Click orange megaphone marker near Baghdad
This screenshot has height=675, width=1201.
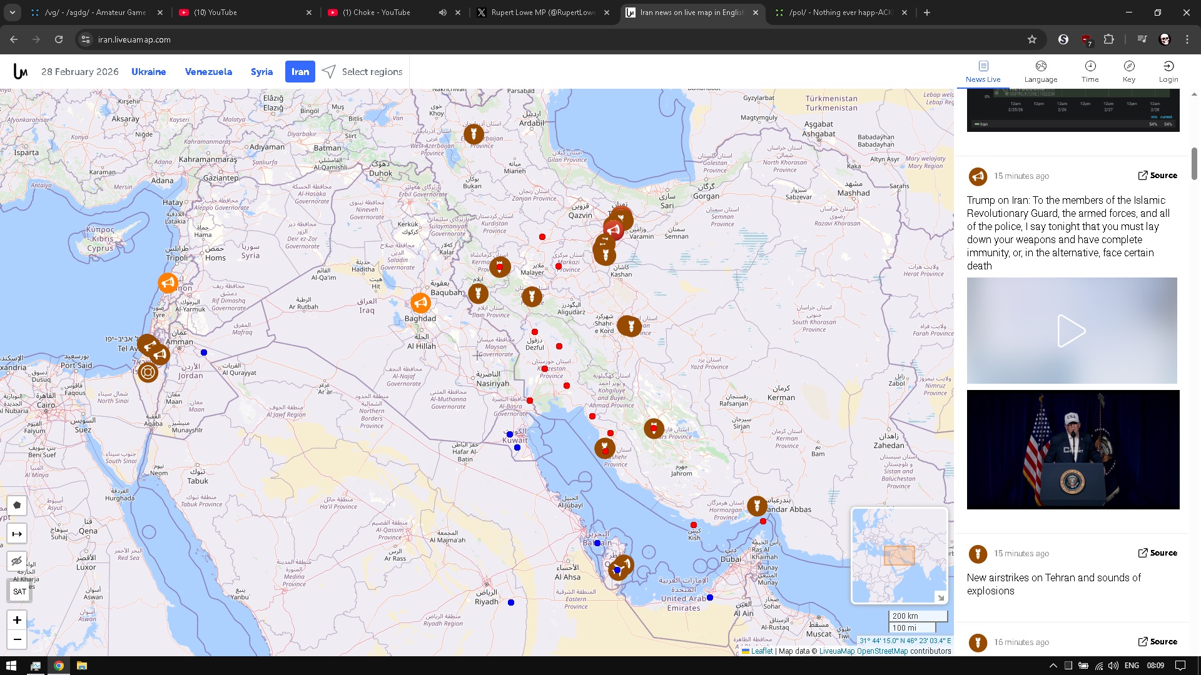tap(420, 303)
